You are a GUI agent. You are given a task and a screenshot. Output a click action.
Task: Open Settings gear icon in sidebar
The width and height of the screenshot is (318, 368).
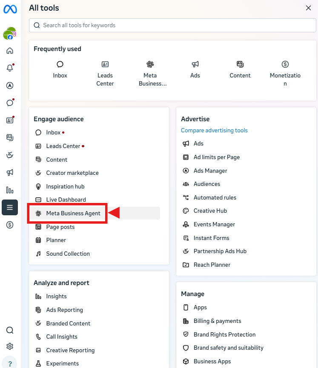click(x=10, y=346)
